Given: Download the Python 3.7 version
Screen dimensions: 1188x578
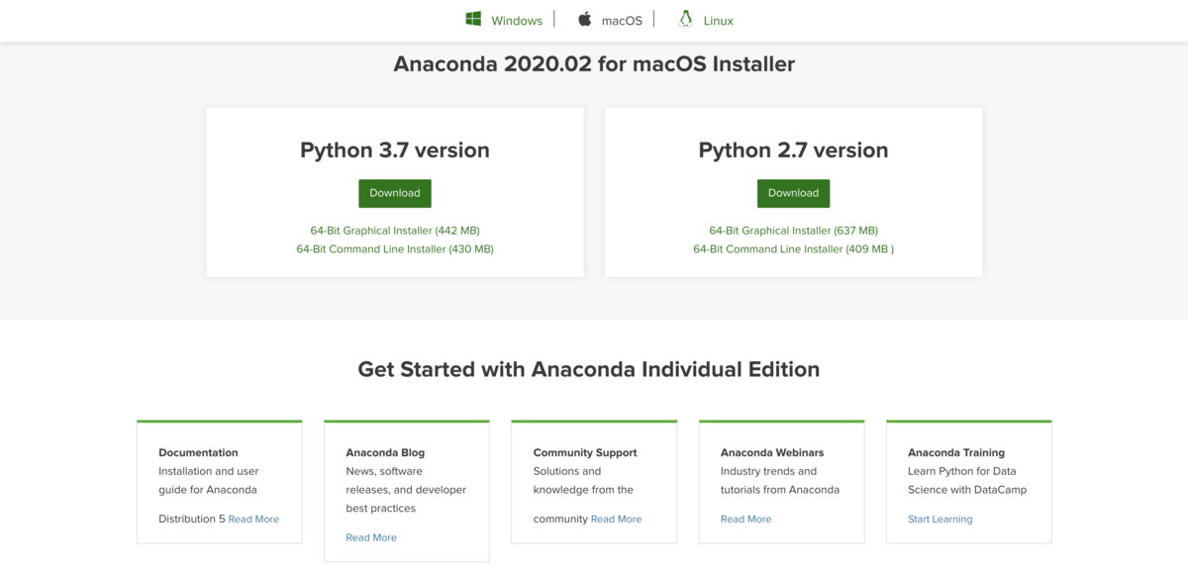Looking at the screenshot, I should tap(395, 193).
